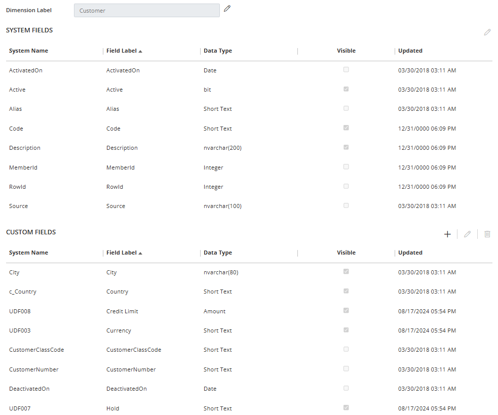The image size is (498, 415).
Task: Select the Description system field row
Action: 25,148
